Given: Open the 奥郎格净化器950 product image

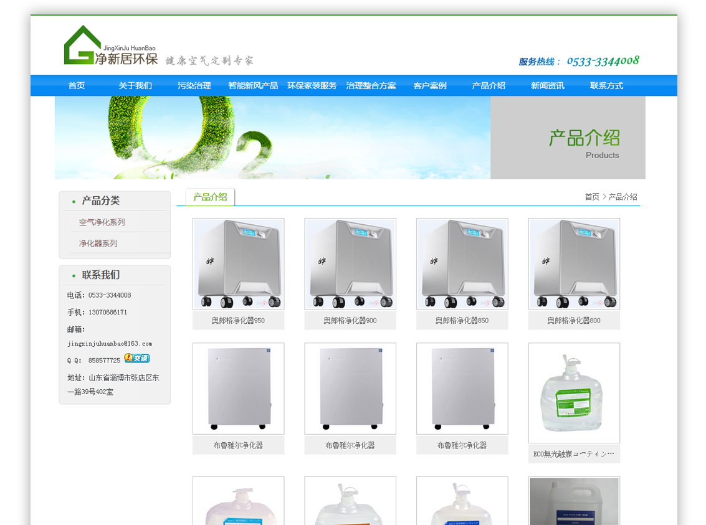Looking at the screenshot, I should (x=238, y=263).
